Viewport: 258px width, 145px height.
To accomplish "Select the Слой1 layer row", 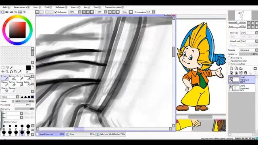I will click(x=242, y=88).
